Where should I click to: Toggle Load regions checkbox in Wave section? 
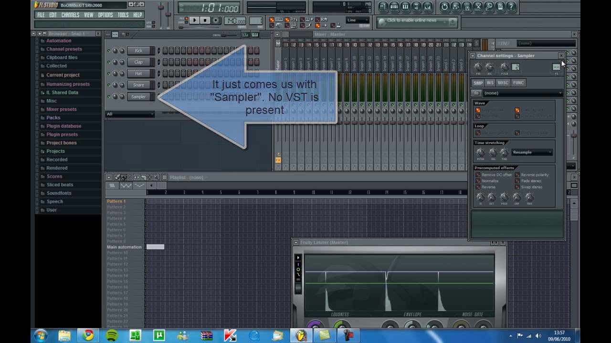517,110
